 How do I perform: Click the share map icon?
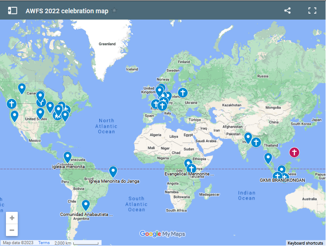287,10
